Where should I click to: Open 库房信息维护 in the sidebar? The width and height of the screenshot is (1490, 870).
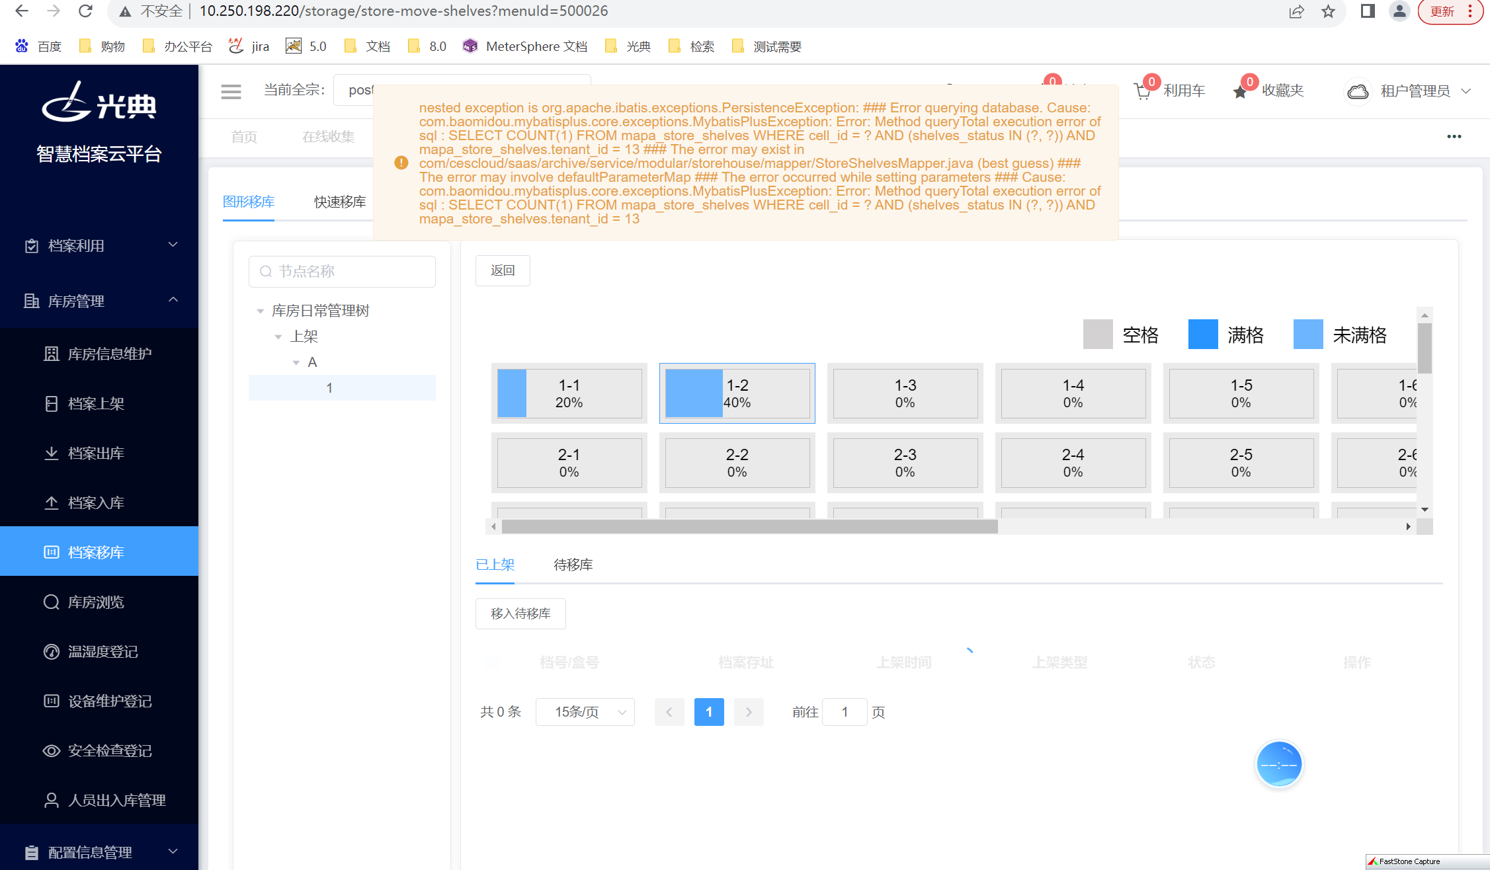[x=99, y=354]
